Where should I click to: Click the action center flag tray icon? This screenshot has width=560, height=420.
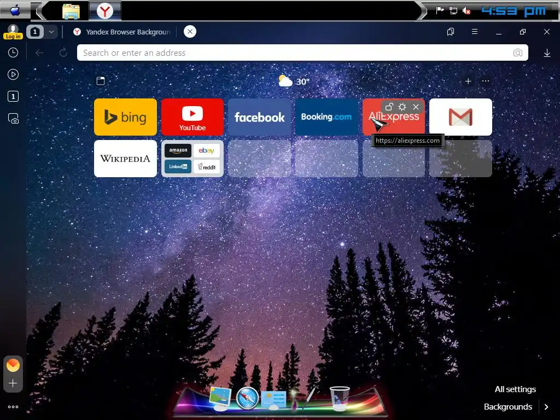440,10
